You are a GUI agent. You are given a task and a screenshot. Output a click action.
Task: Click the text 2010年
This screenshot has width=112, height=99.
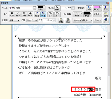click(x=82, y=89)
